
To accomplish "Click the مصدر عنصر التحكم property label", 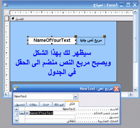I will click(x=106, y=113).
